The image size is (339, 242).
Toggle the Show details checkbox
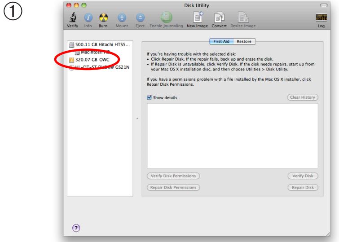149,97
